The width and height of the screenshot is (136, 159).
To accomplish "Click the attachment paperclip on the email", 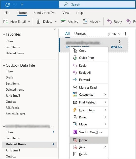I will pyautogui.click(x=120, y=42).
